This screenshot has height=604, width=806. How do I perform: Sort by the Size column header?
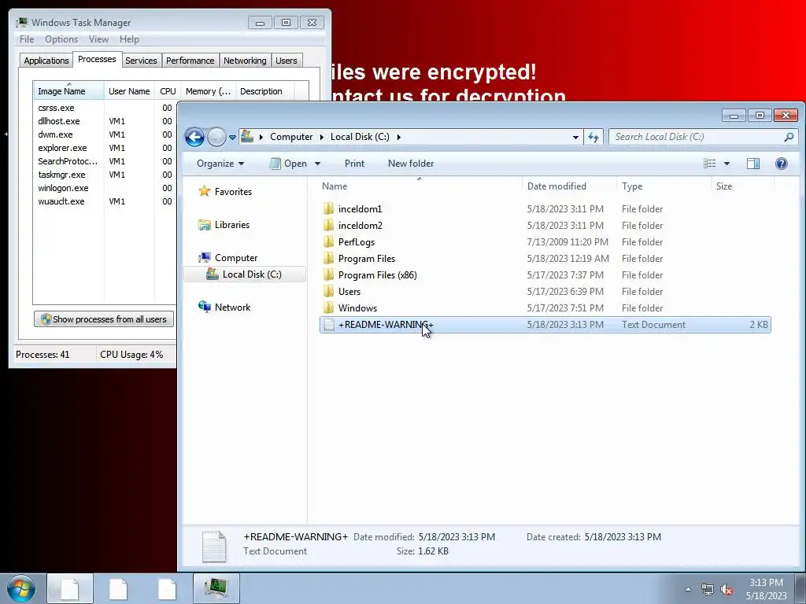(742, 186)
